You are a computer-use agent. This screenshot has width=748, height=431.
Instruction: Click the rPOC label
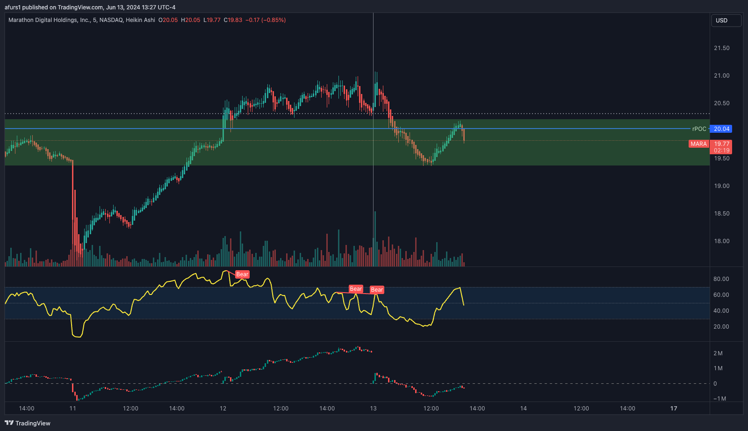coord(699,129)
